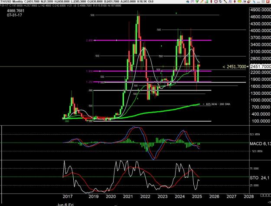Click the blue slanted lines toolbar icon
The width and height of the screenshot is (271, 206).
(230, 1)
